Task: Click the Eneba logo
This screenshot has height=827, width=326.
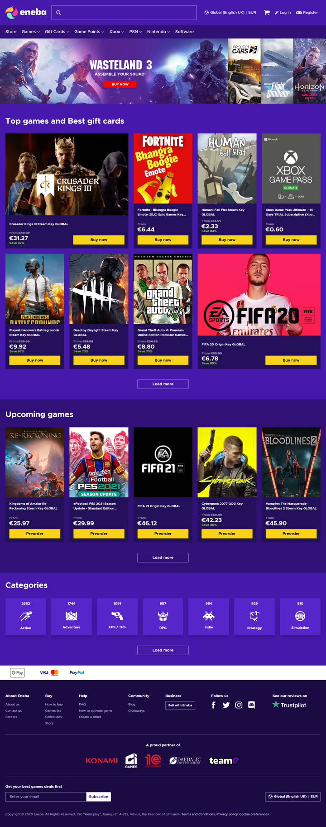Action: [26, 12]
